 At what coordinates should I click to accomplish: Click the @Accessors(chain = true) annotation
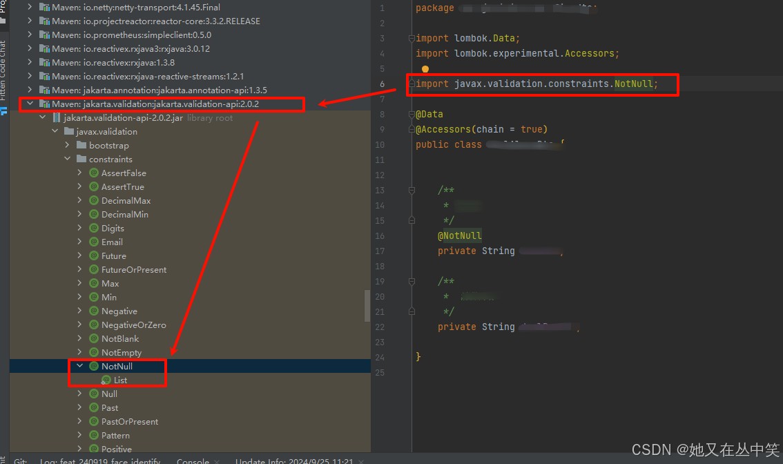[481, 129]
